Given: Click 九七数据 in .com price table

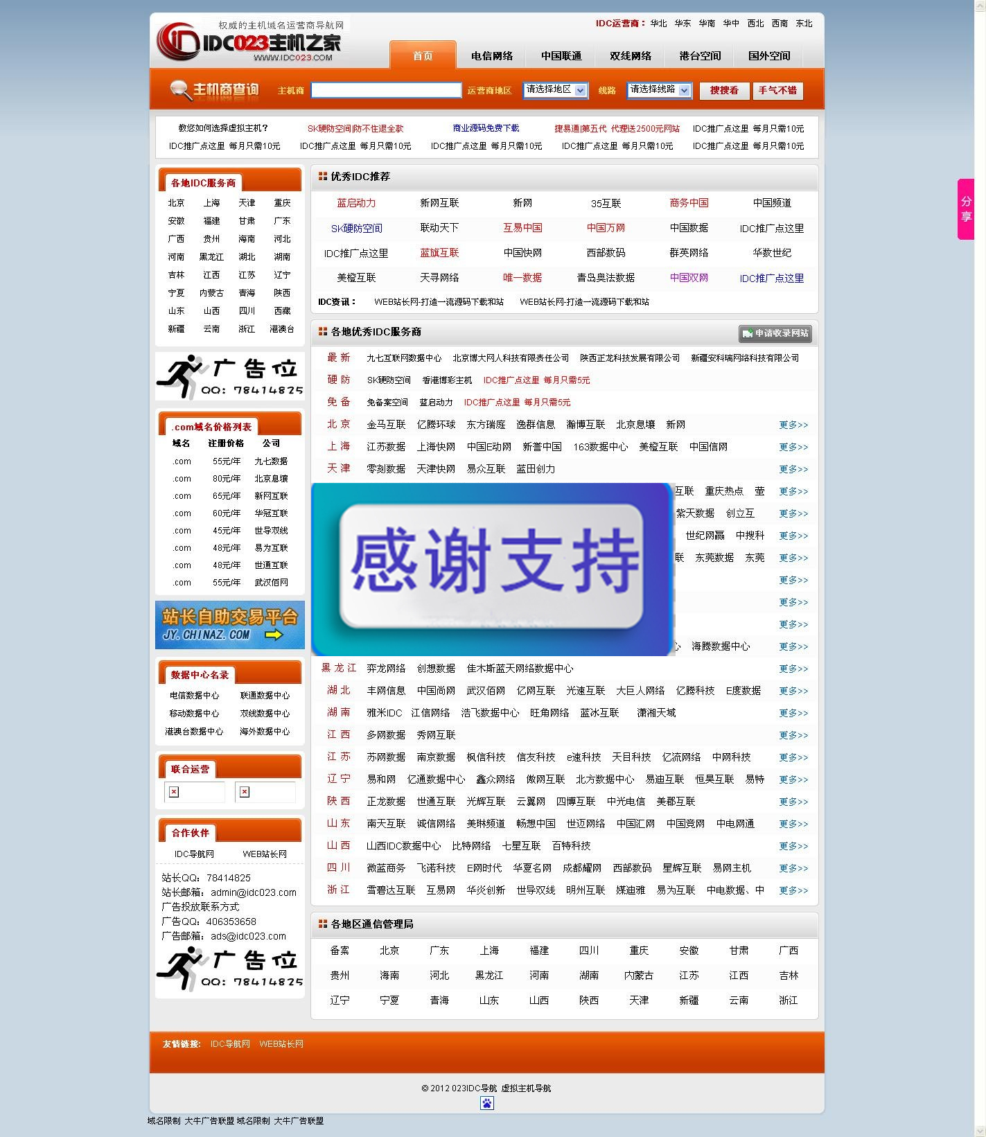Looking at the screenshot, I should click(x=271, y=461).
